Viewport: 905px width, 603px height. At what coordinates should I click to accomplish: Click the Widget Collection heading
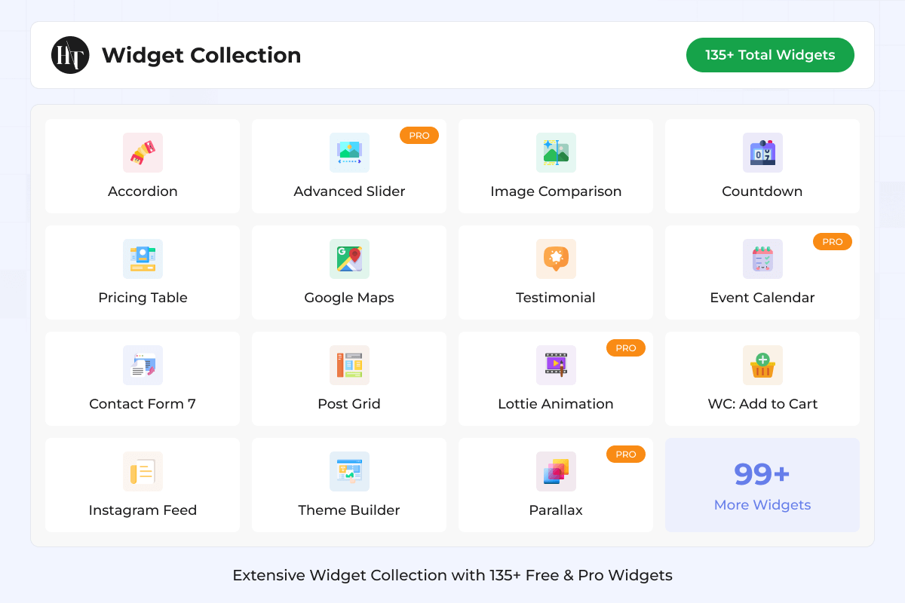tap(201, 55)
